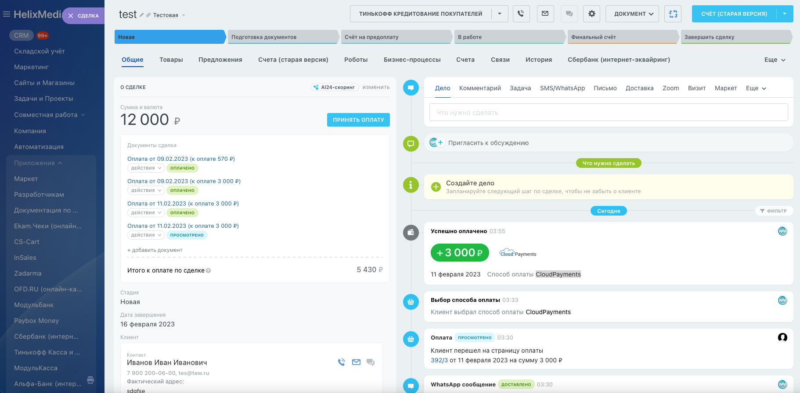Edit the deal title pencil icon
Viewport: 800px width, 393px height.
(141, 15)
